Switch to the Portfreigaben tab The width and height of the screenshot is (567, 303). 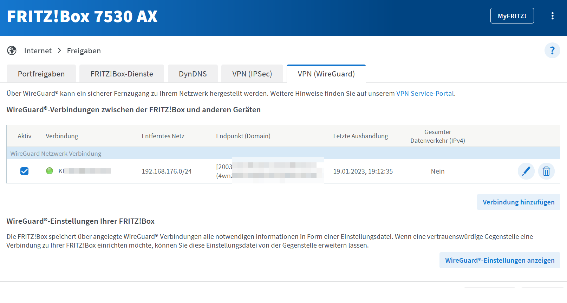[41, 74]
